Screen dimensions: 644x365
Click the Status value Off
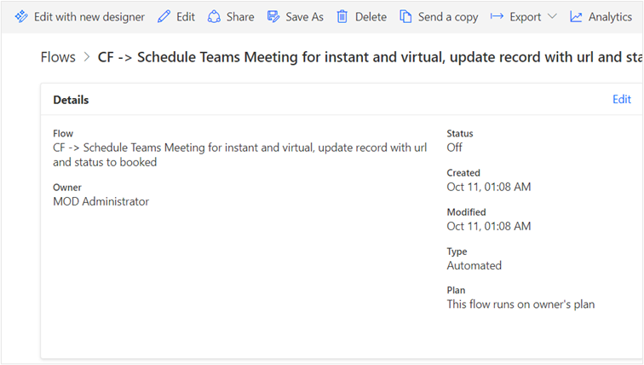(x=457, y=148)
